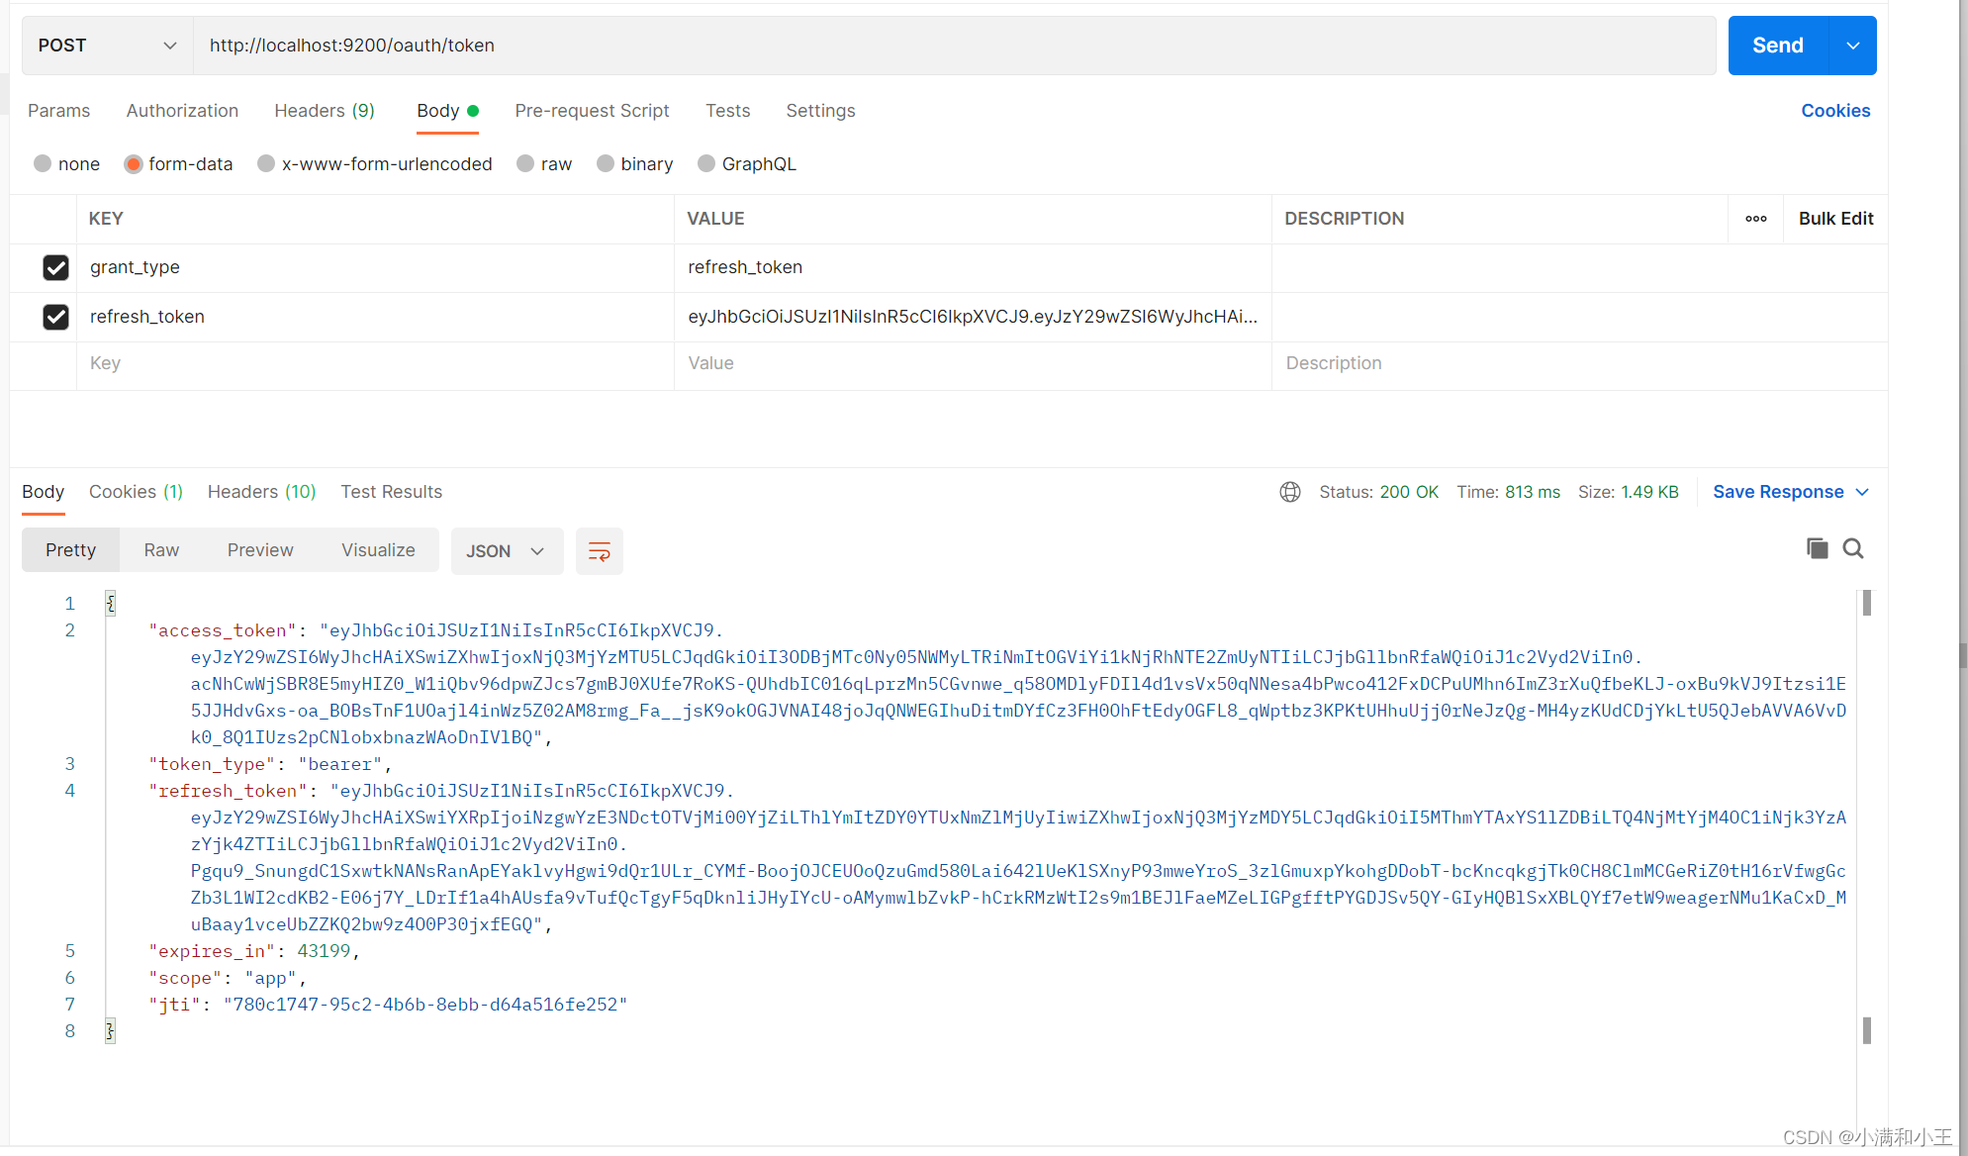Click the Bulk Edit button
The width and height of the screenshot is (1968, 1156).
pos(1835,219)
